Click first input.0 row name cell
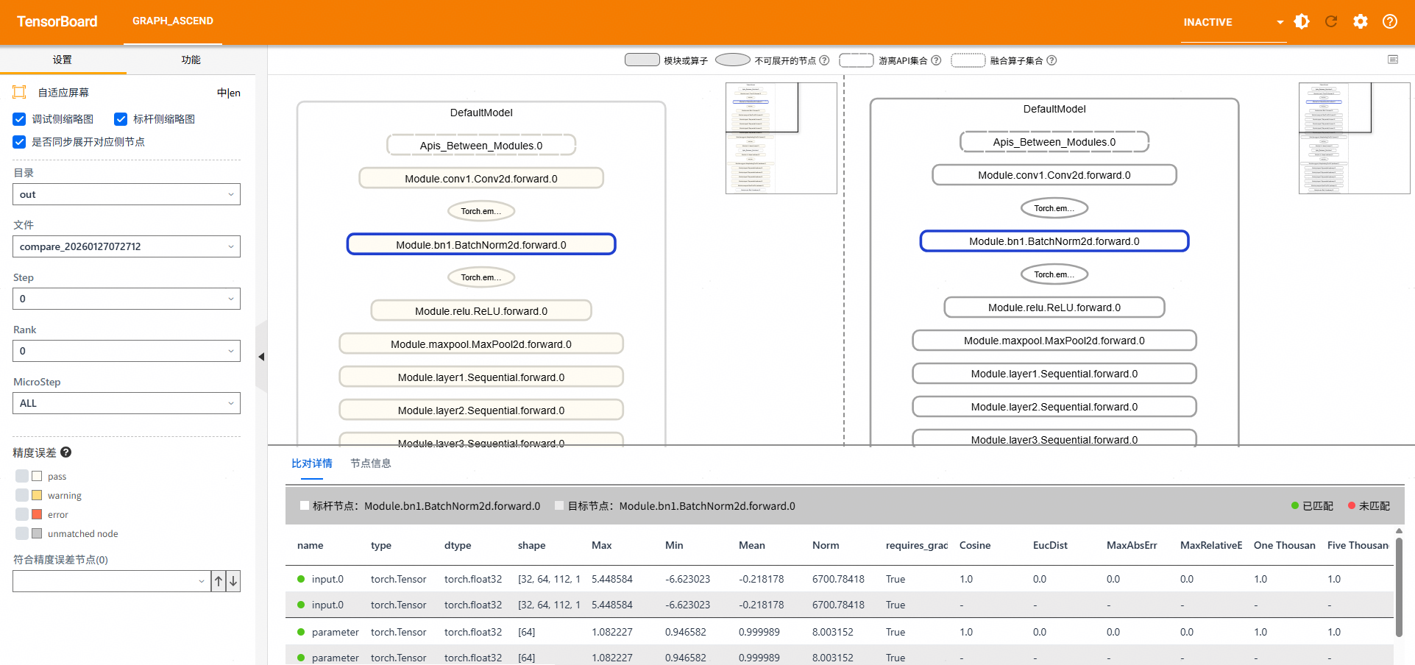Image resolution: width=1415 pixels, height=665 pixels. 327,579
